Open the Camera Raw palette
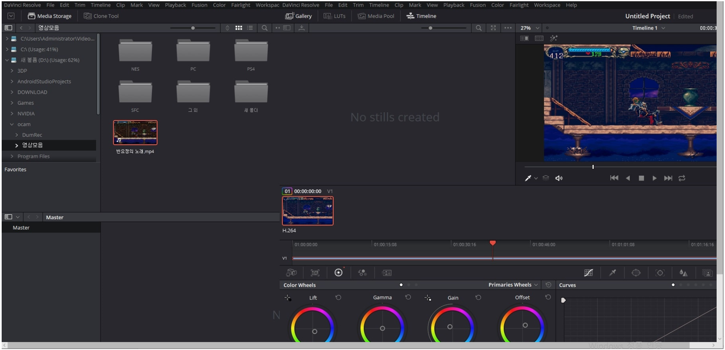The image size is (725, 350). tap(292, 273)
